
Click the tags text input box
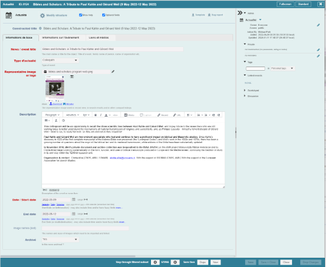[255, 68]
